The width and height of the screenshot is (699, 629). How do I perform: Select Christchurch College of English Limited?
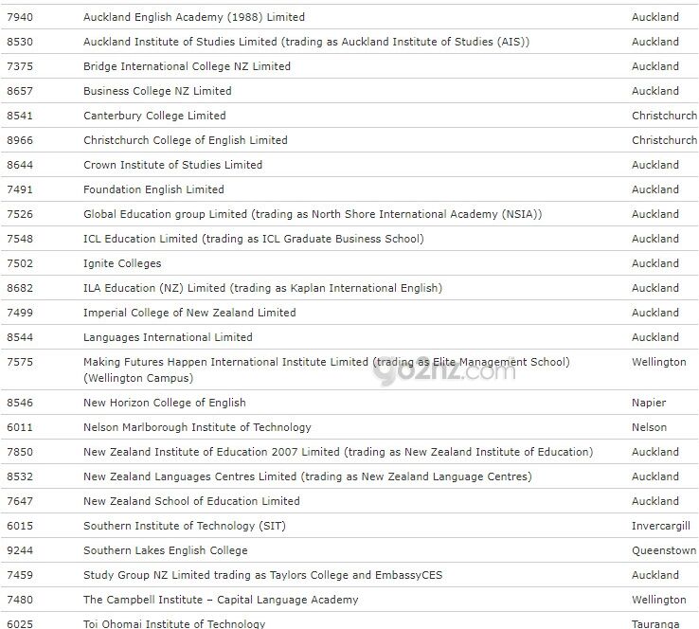coord(185,140)
